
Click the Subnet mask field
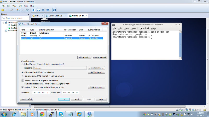click(x=71, y=93)
